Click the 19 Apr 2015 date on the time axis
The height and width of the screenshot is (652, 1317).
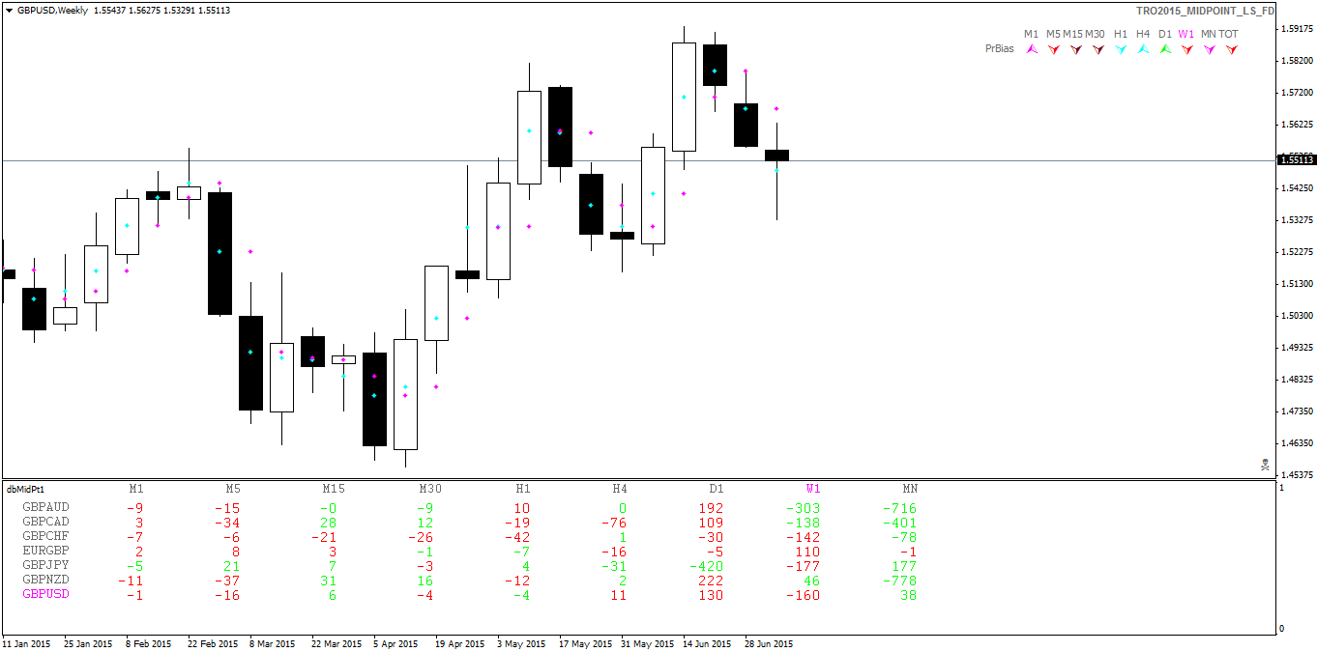pyautogui.click(x=459, y=643)
